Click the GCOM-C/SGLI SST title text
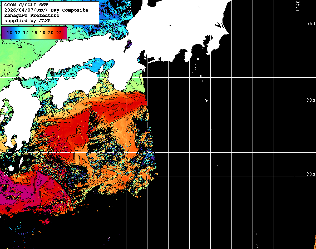Screen dimensions: 316x249 coord(26,5)
